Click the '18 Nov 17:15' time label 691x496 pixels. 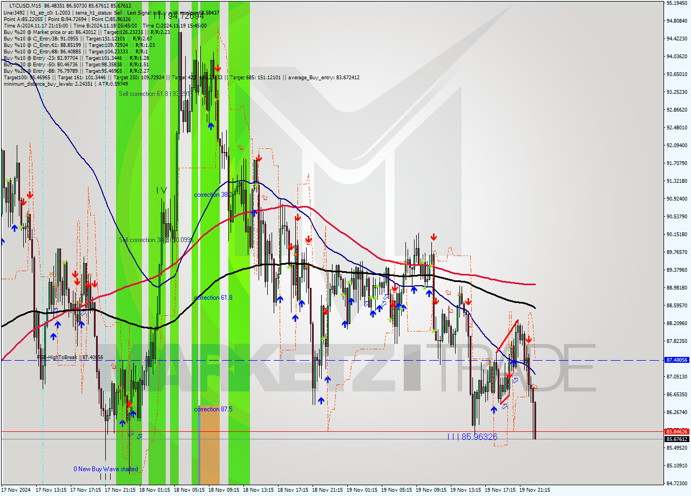[x=293, y=490]
